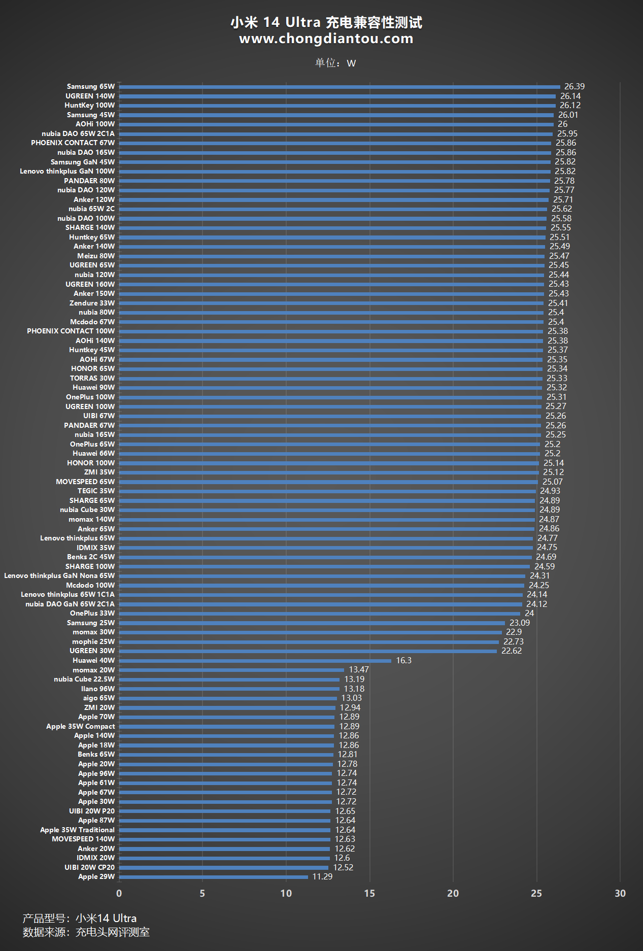This screenshot has width=643, height=951.
Task: Click the '产品型号：小米14 Ultra' footer text
Action: [x=80, y=918]
